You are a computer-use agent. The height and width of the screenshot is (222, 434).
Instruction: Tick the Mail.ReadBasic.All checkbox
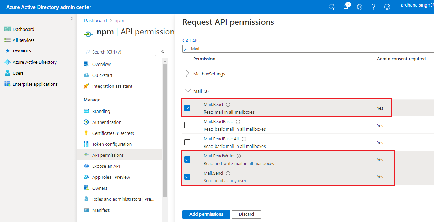click(x=187, y=142)
